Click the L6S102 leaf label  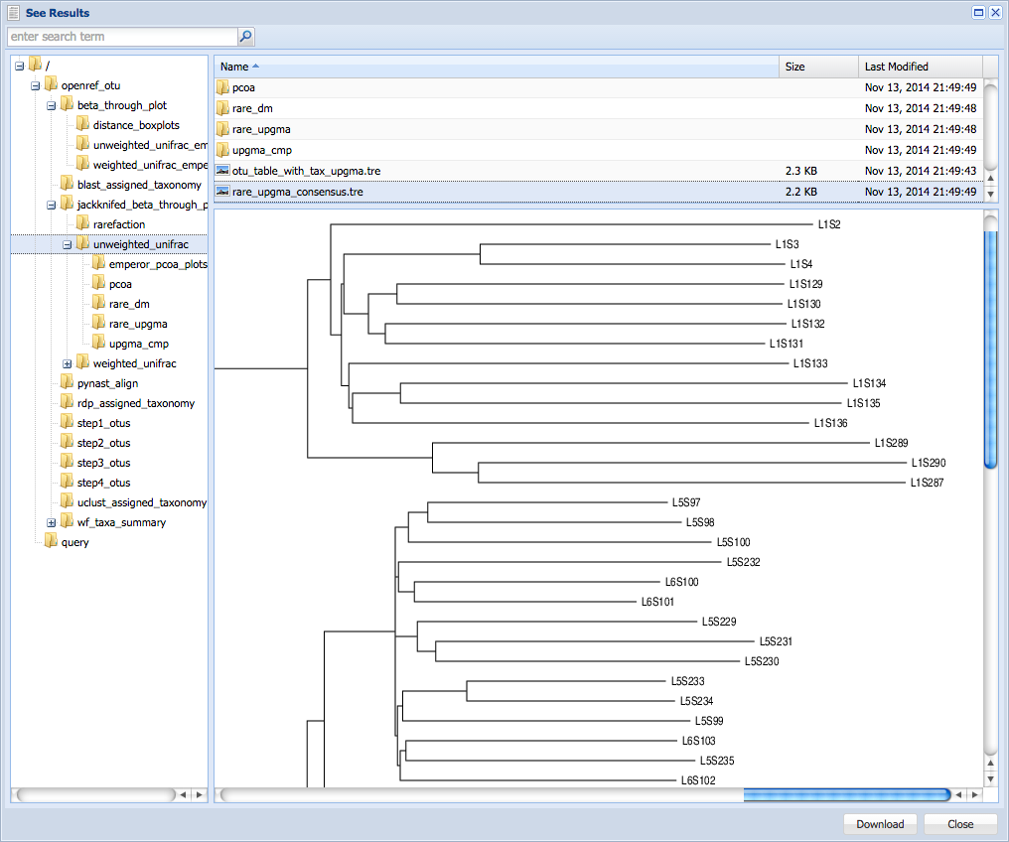point(698,780)
